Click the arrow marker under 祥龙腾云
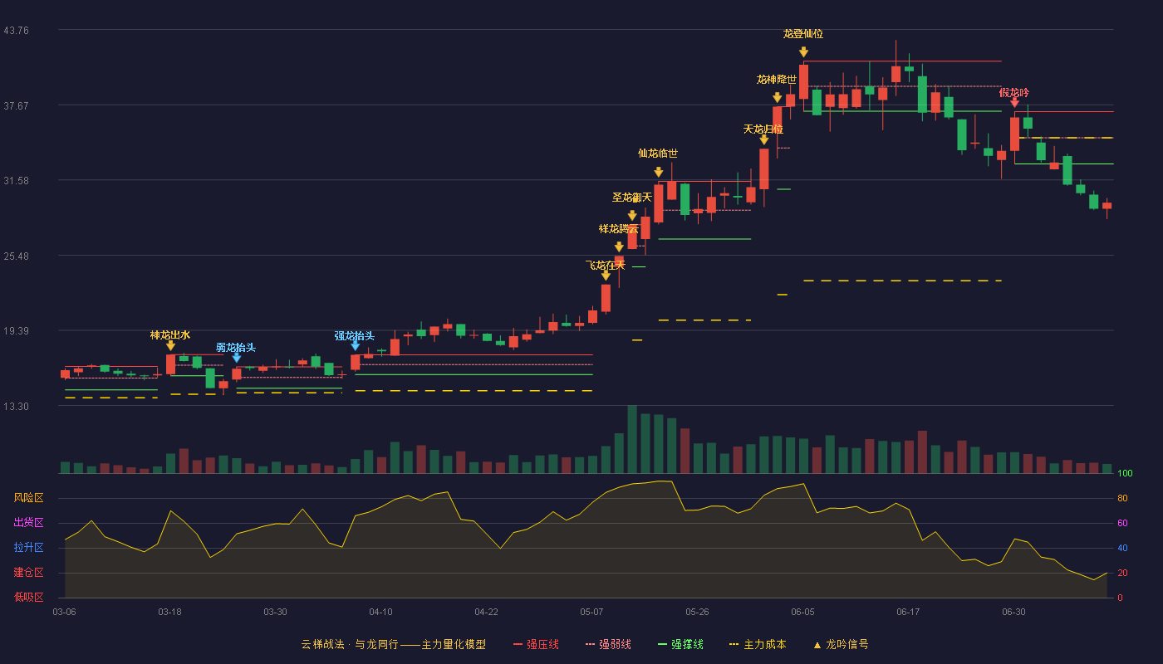This screenshot has height=664, width=1163. point(619,247)
